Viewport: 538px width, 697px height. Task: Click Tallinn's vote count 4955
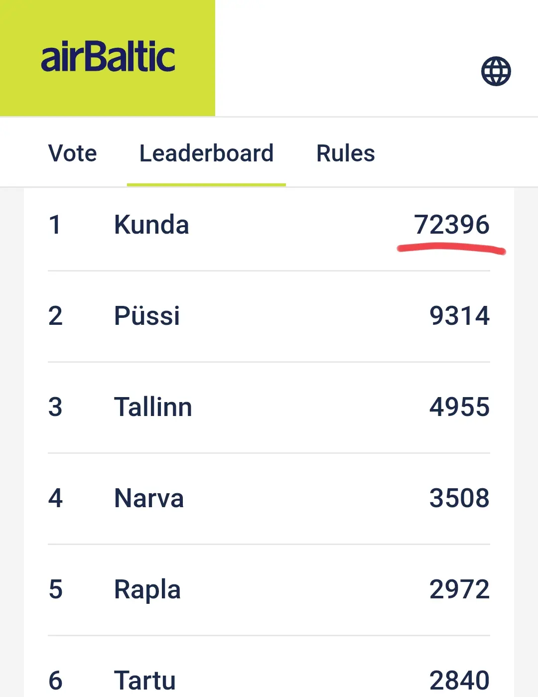[459, 407]
